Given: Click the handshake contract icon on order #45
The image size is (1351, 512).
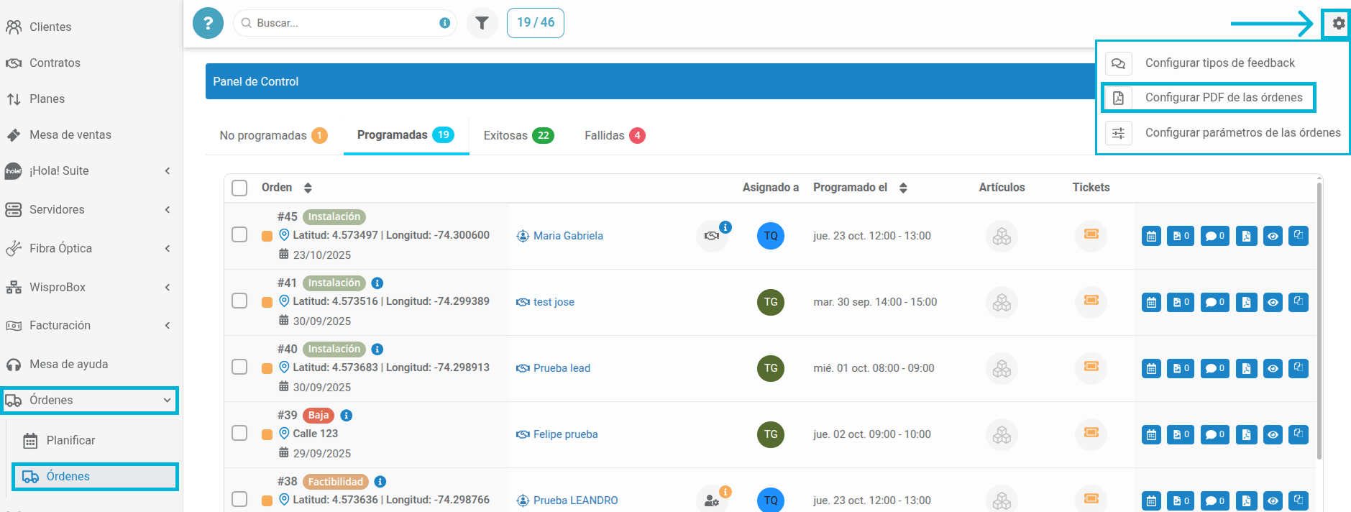Looking at the screenshot, I should 711,236.
